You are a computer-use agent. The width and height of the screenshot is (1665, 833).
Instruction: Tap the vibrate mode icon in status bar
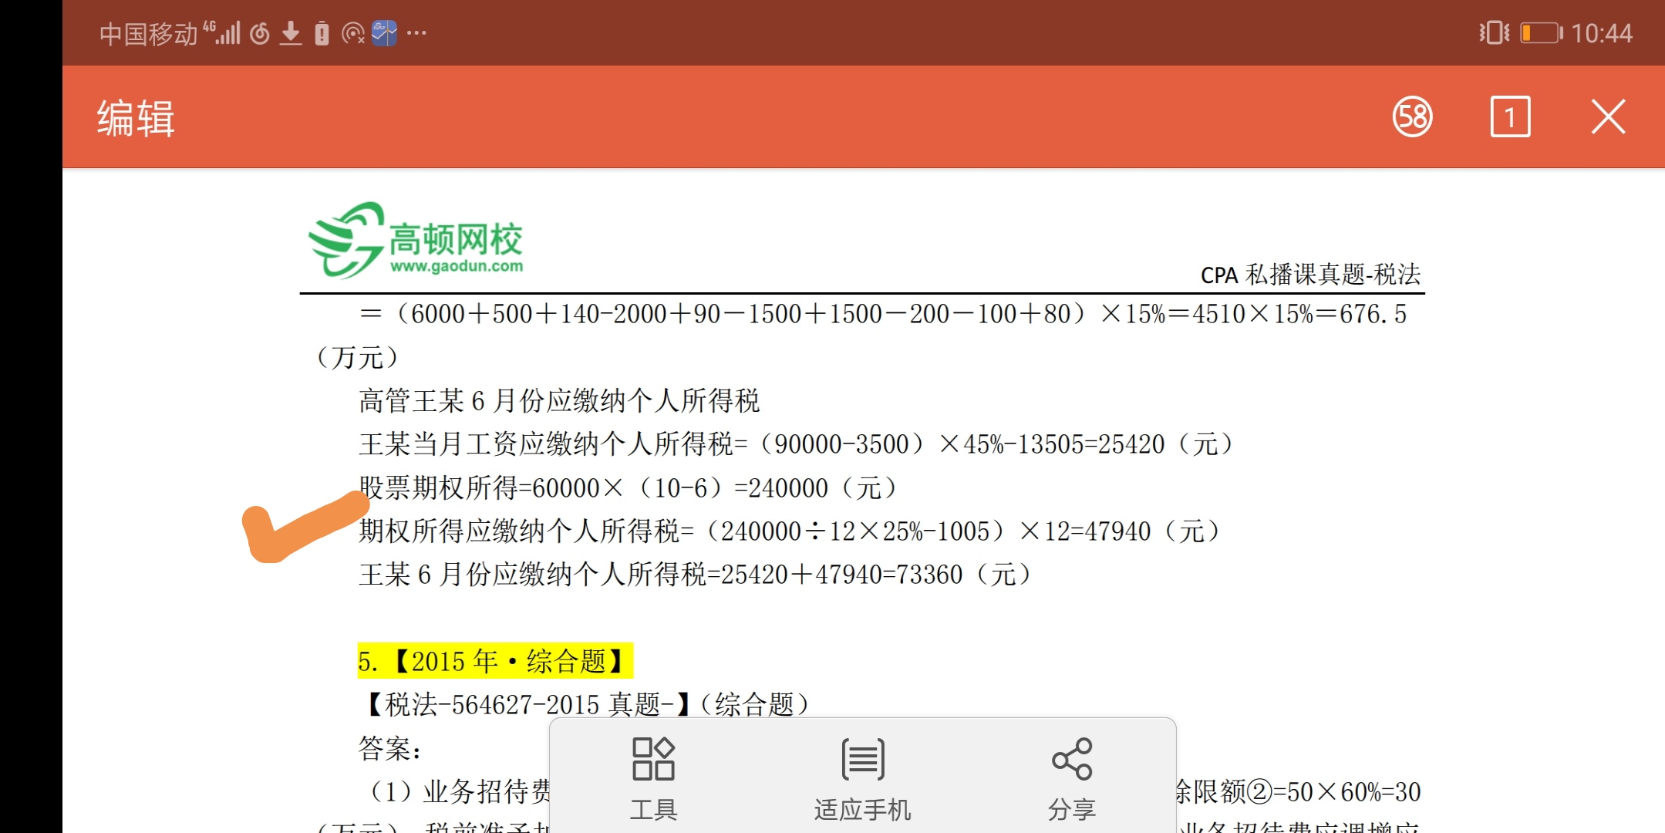pyautogui.click(x=1493, y=33)
